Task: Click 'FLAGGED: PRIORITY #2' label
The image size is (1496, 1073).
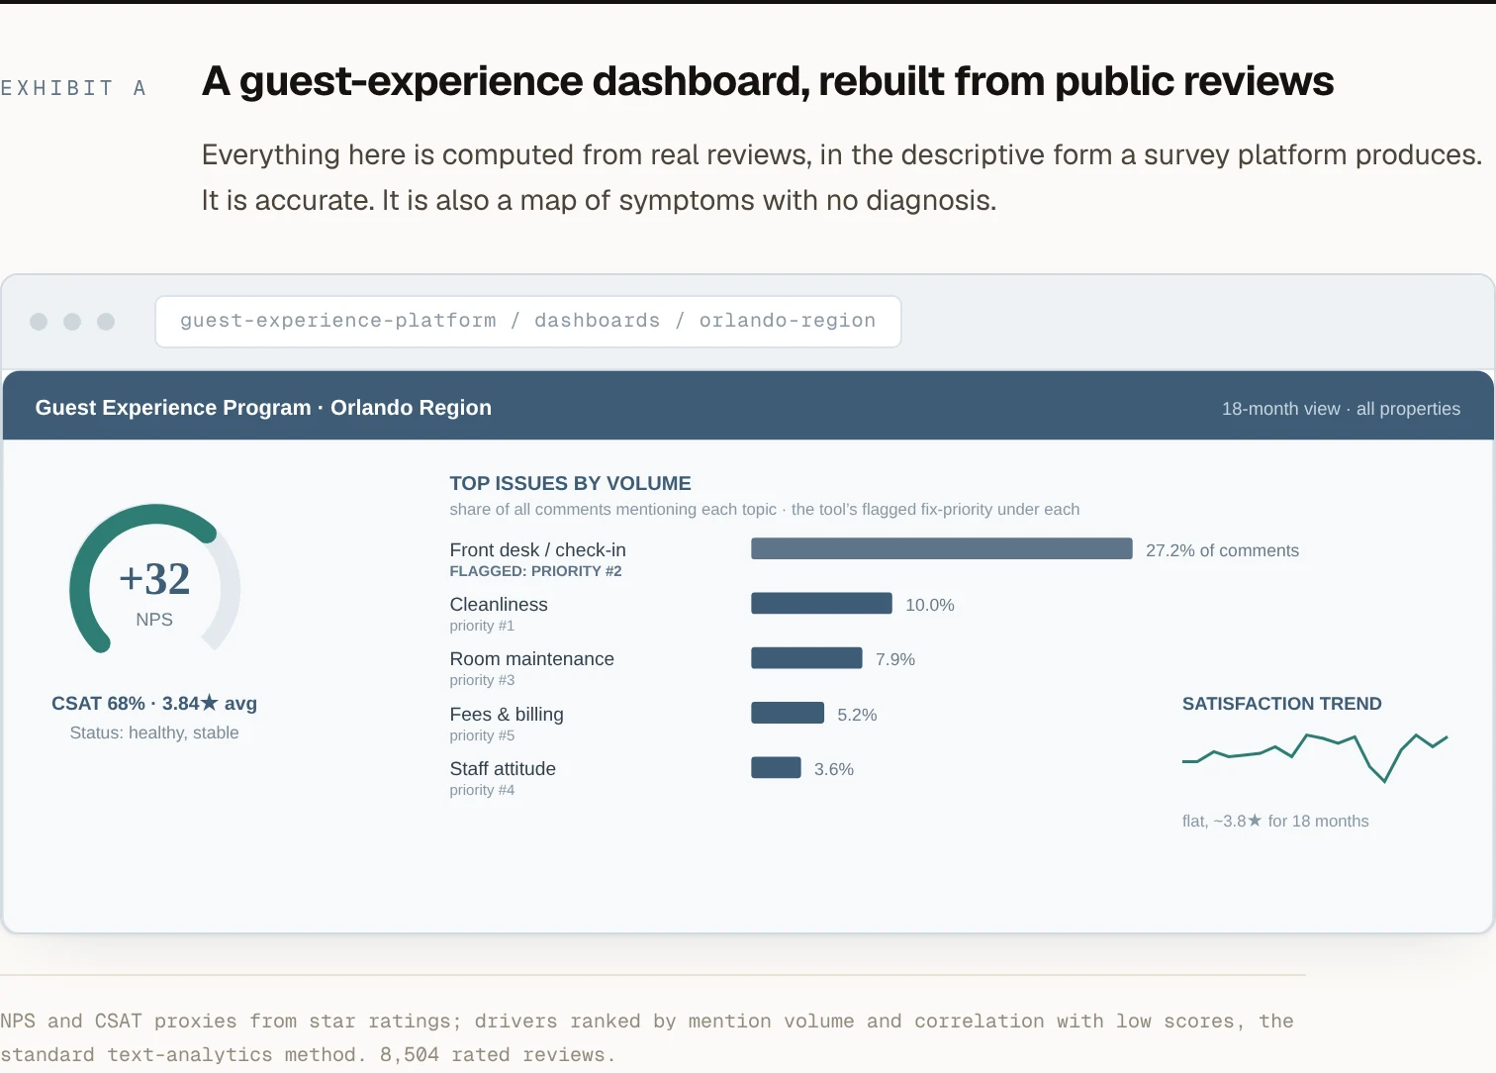Action: pos(535,571)
